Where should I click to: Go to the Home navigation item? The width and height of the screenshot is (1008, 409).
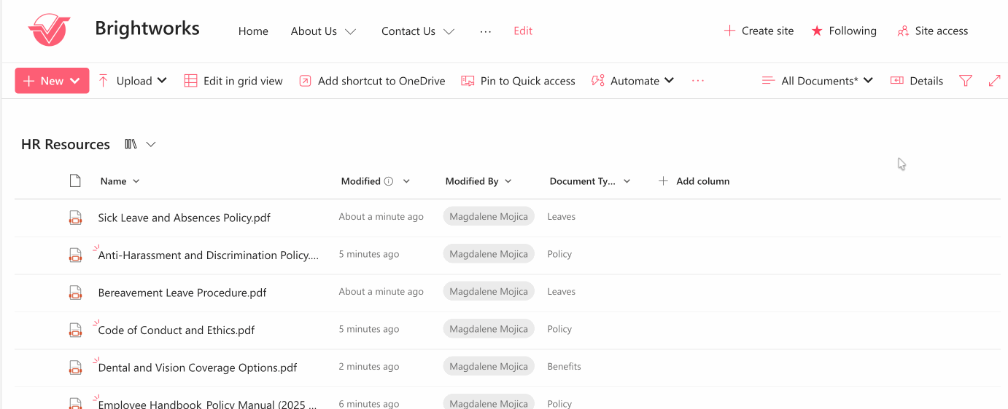click(x=253, y=31)
